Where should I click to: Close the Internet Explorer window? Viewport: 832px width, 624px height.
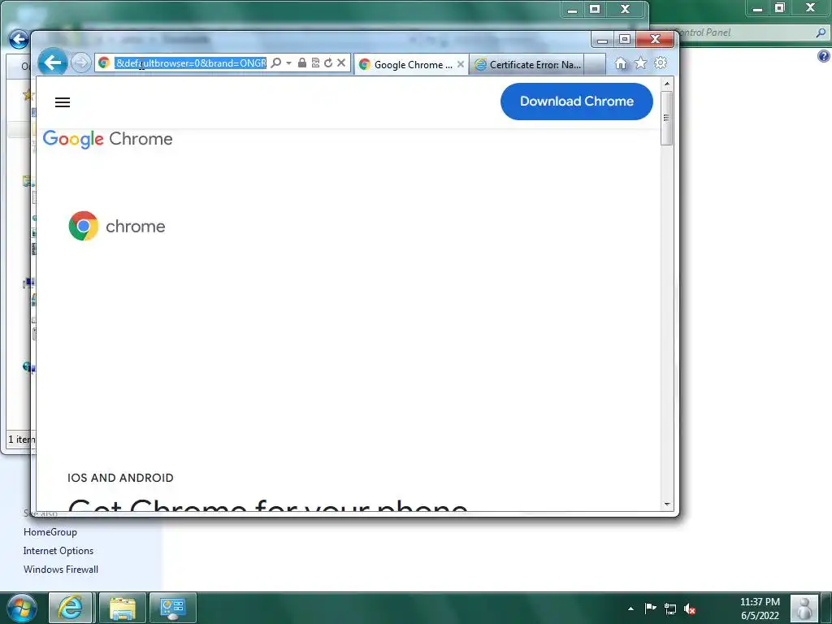pyautogui.click(x=655, y=39)
